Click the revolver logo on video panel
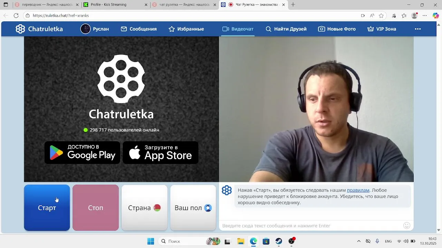 (x=121, y=79)
